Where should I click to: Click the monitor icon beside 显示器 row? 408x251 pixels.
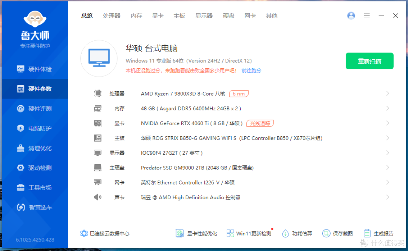(97, 153)
